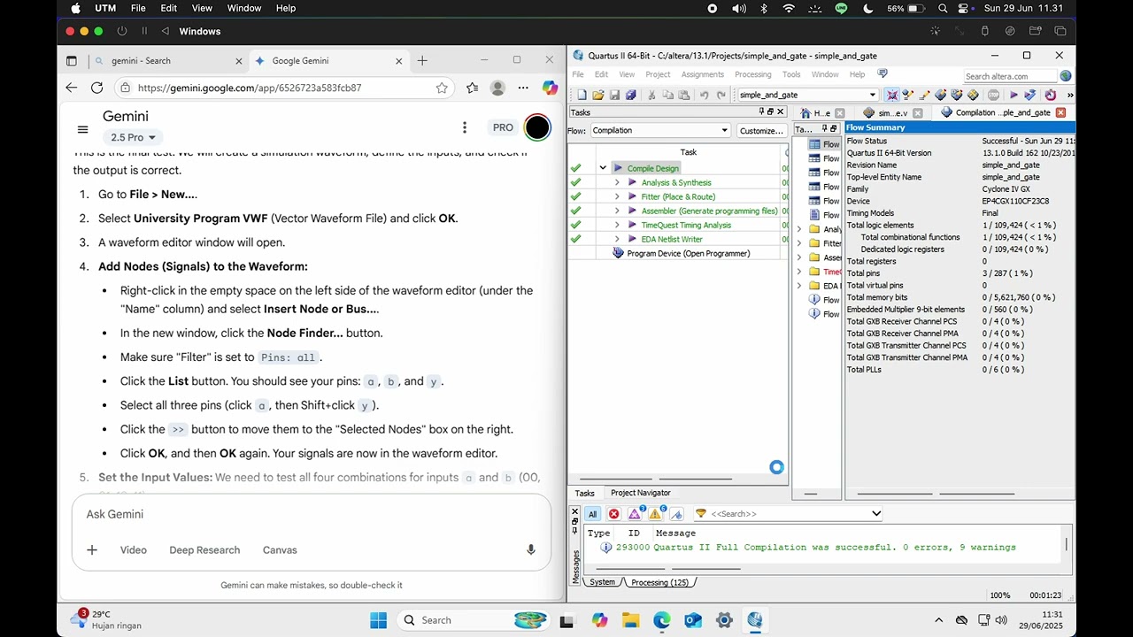Toggle the flagged messages filter button
Image resolution: width=1133 pixels, height=637 pixels.
[x=676, y=514]
